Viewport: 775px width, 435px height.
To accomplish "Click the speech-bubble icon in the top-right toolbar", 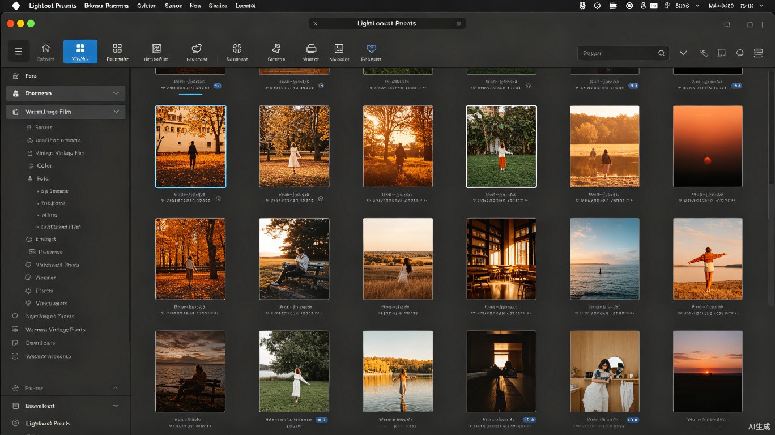I will coord(740,53).
